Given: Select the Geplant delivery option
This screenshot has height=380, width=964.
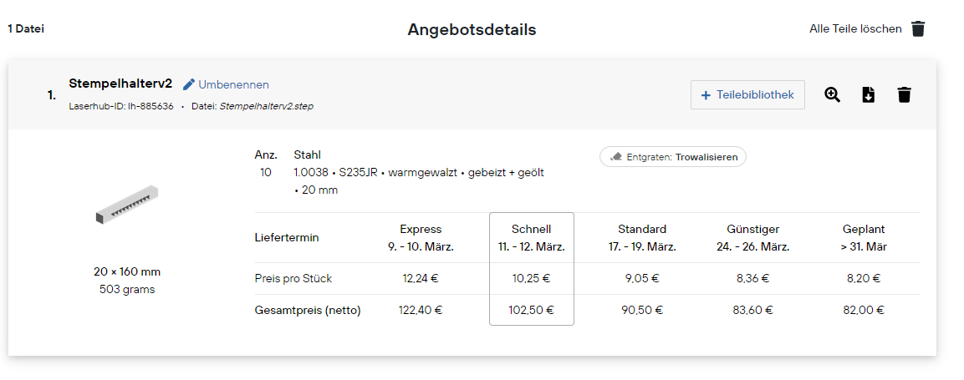Looking at the screenshot, I should (863, 238).
